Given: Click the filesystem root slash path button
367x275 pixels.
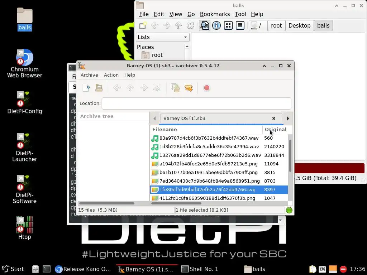Looking at the screenshot, I should 258,25.
